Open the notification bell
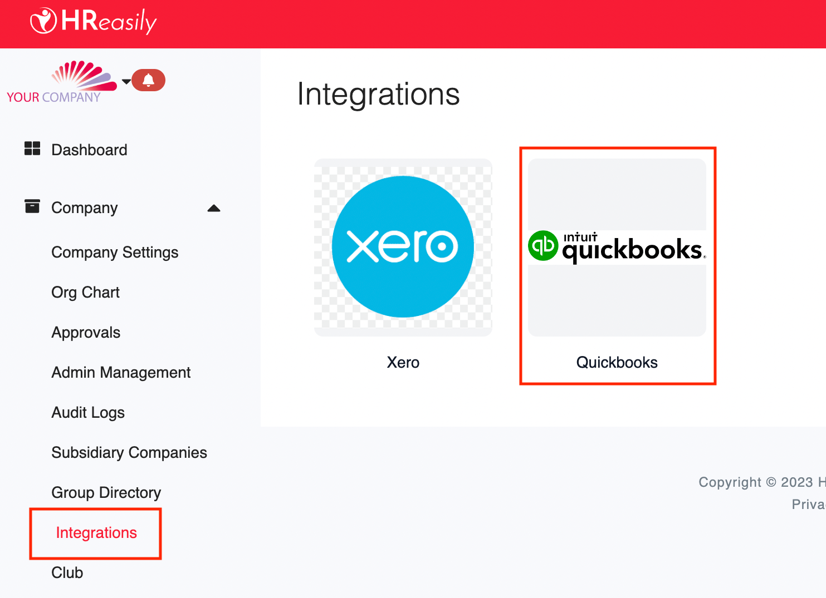 click(148, 80)
